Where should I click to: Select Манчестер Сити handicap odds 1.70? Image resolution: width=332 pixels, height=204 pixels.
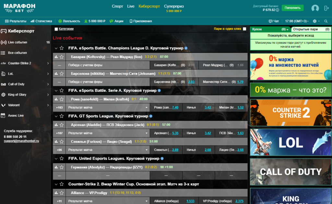pos(240,82)
